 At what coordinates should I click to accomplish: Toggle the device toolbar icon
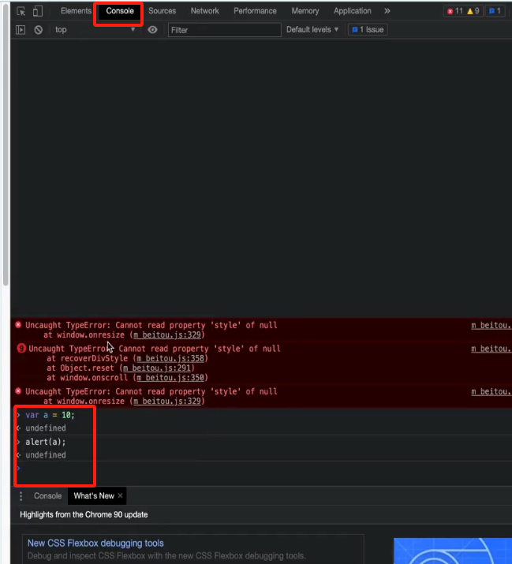click(x=37, y=11)
